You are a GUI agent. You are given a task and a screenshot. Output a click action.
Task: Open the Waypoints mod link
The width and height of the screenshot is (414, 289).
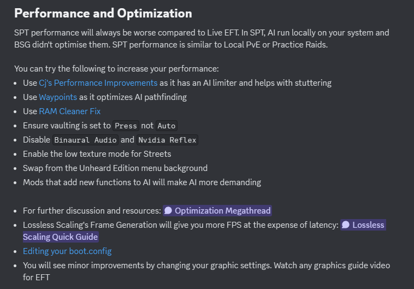point(58,97)
